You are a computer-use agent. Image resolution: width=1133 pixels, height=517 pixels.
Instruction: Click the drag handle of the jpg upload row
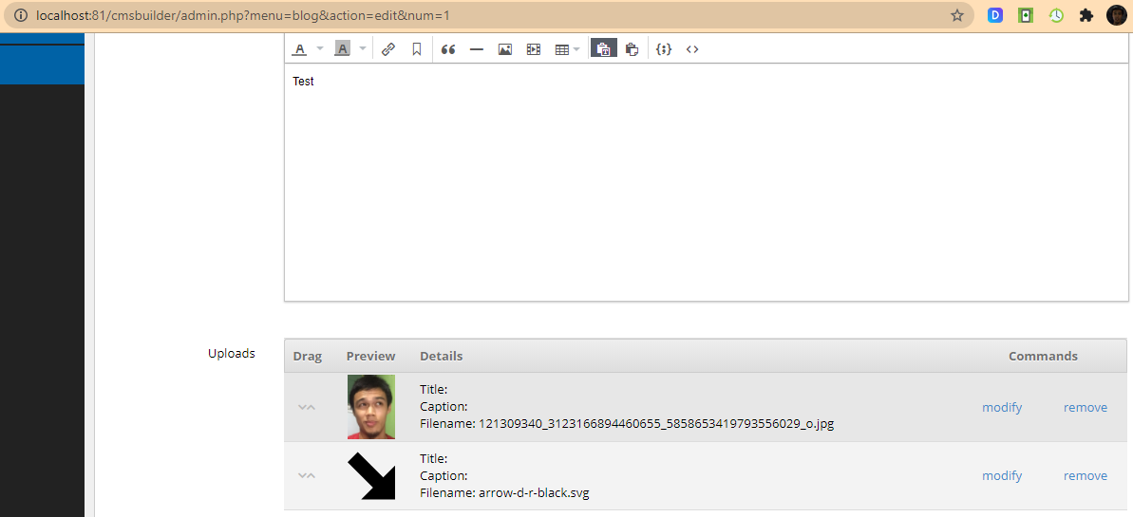[306, 407]
